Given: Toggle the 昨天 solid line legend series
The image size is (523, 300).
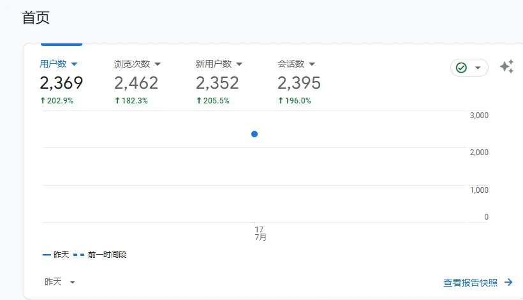Looking at the screenshot, I should coord(56,255).
